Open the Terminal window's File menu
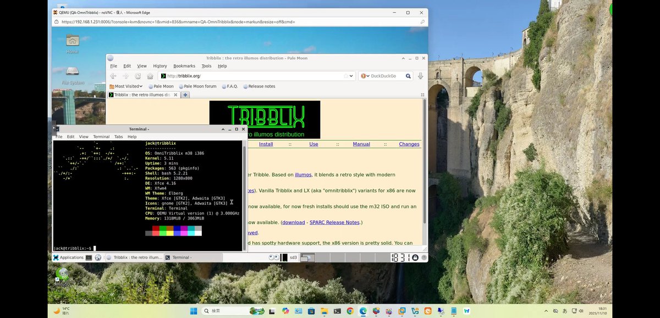The height and width of the screenshot is (318, 660). tap(59, 136)
